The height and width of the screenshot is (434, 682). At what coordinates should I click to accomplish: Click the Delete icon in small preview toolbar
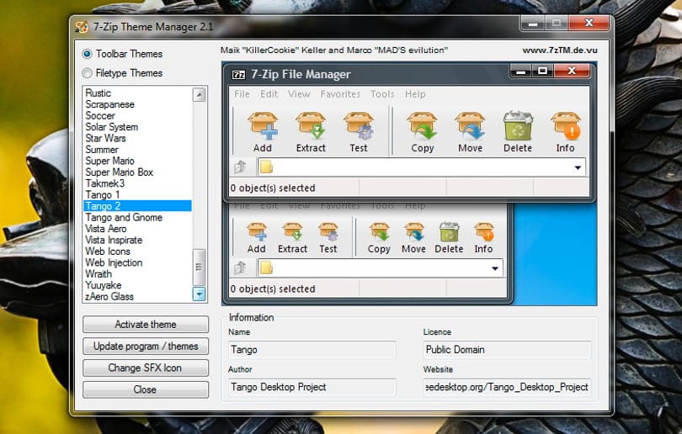(449, 232)
